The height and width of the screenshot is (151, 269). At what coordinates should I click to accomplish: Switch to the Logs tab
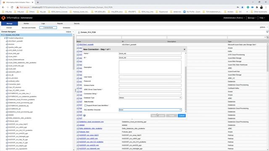(x=43, y=23)
